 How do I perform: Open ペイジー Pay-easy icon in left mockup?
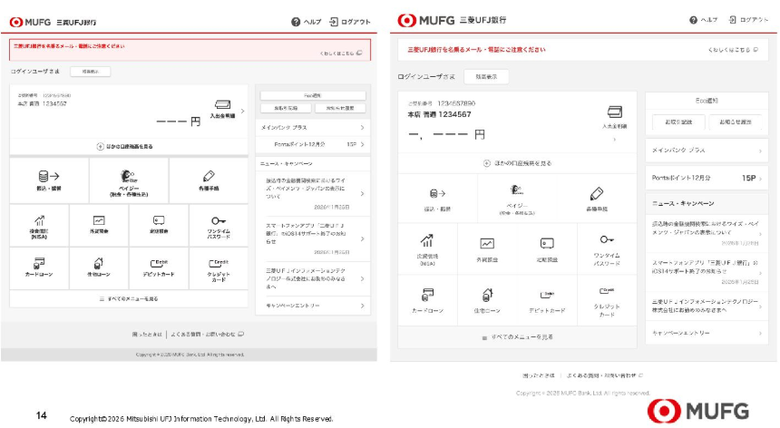(129, 176)
